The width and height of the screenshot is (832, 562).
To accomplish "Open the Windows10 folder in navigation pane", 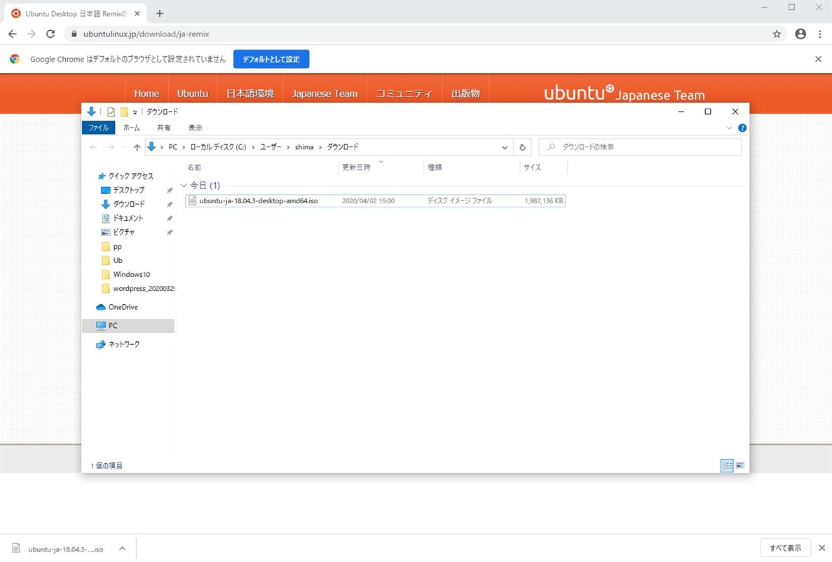I will click(x=131, y=275).
